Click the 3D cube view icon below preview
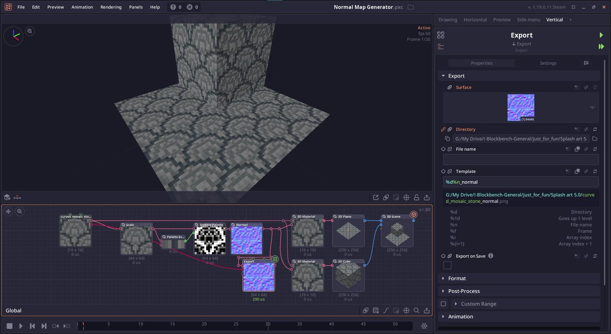The height and width of the screenshot is (334, 611). [x=7, y=197]
